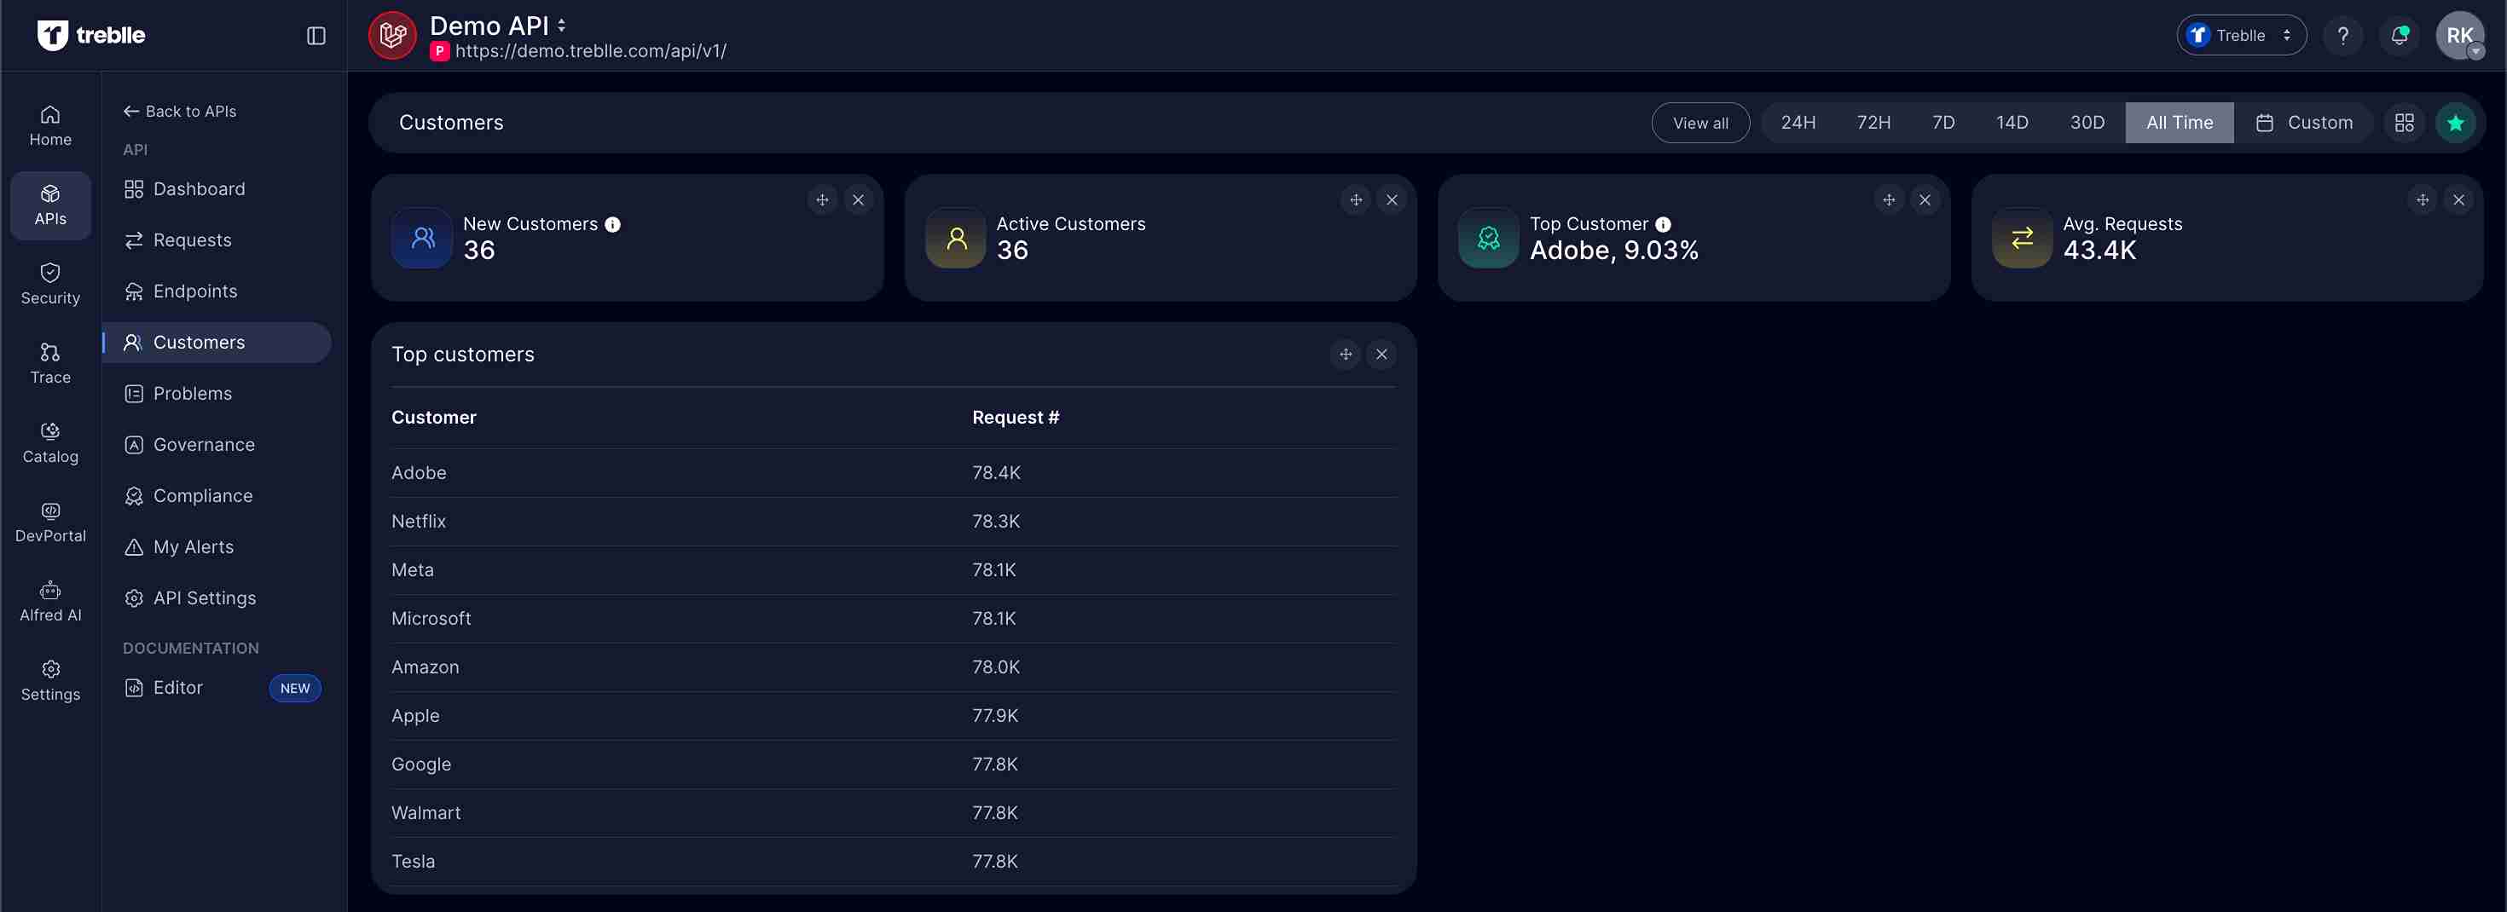The image size is (2507, 912).
Task: Click the View all customers button
Action: click(1700, 123)
